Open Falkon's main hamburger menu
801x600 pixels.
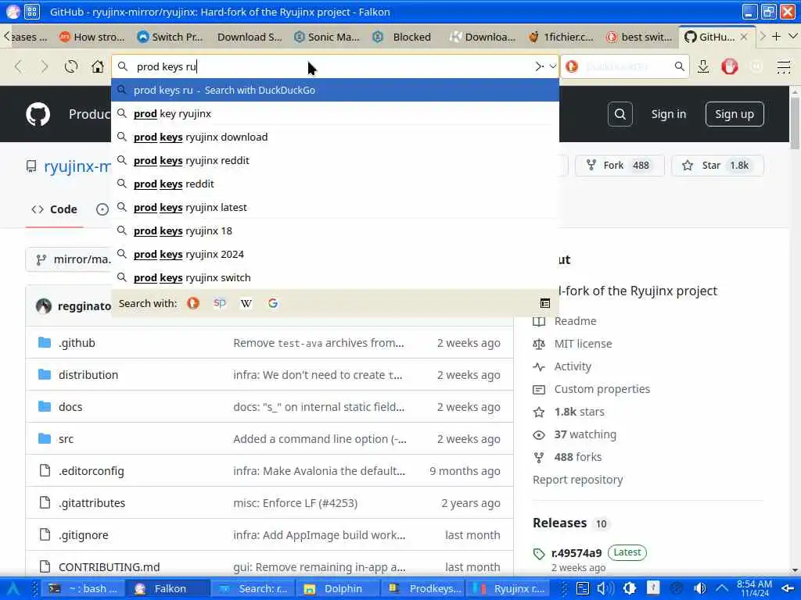783,66
